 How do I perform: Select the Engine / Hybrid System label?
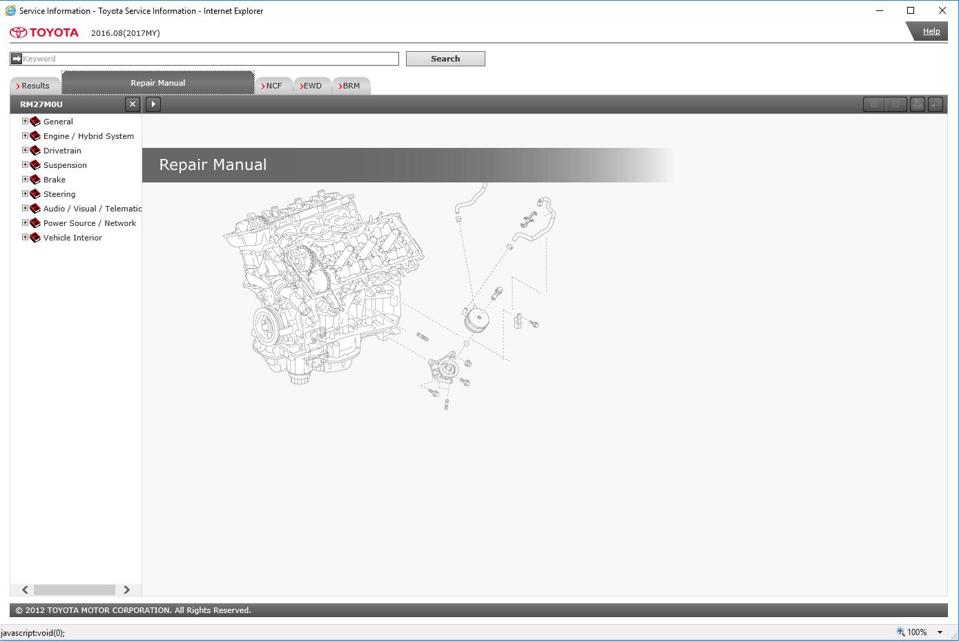pyautogui.click(x=88, y=136)
